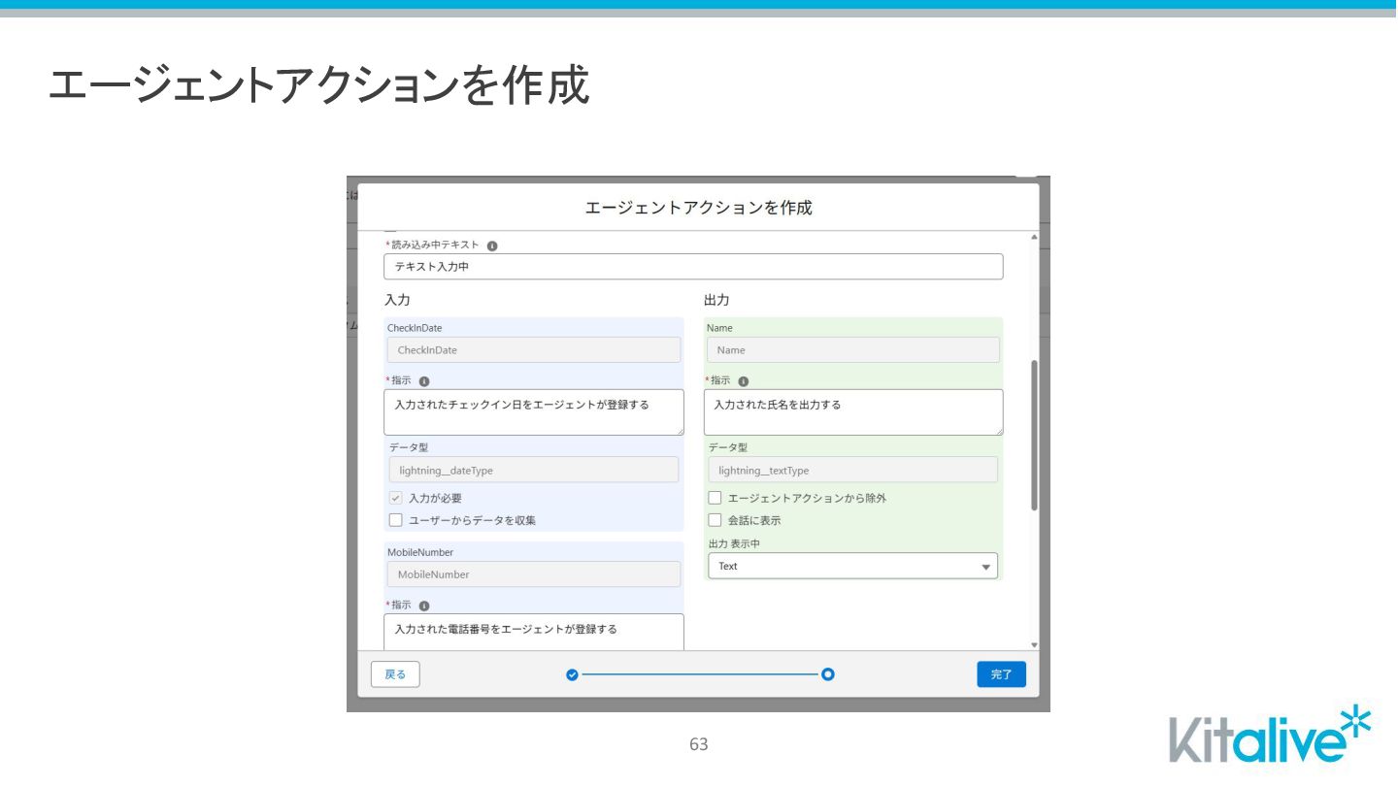The image size is (1398, 786).
Task: Click the CheckInDate name field
Action: (534, 350)
